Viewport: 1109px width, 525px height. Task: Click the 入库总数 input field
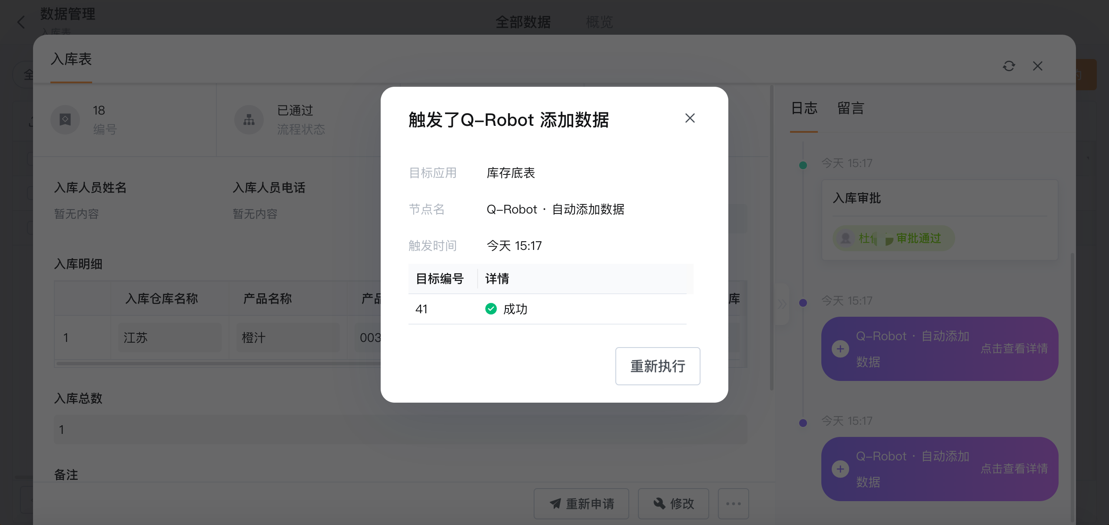click(400, 430)
